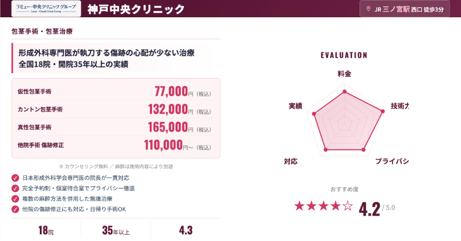This screenshot has height=241, width=461.
Task: Click the checkmark icon beside 他院の傷跡修正にも対応
Action: (x=15, y=209)
